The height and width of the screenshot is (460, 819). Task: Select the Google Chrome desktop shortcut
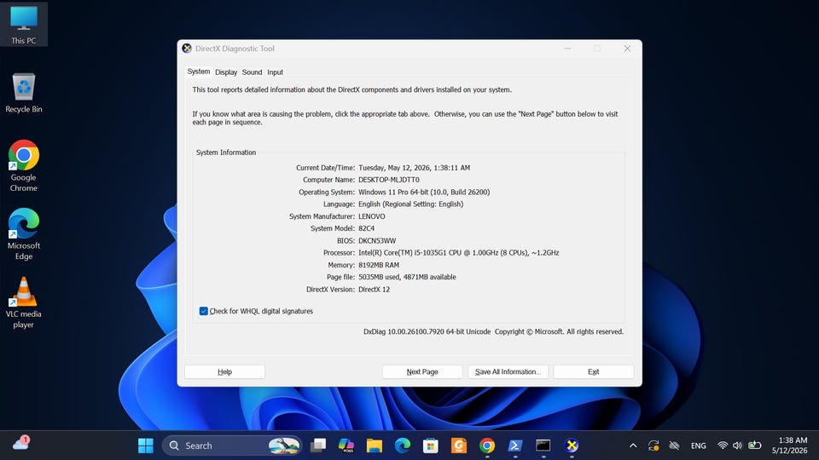point(24,166)
